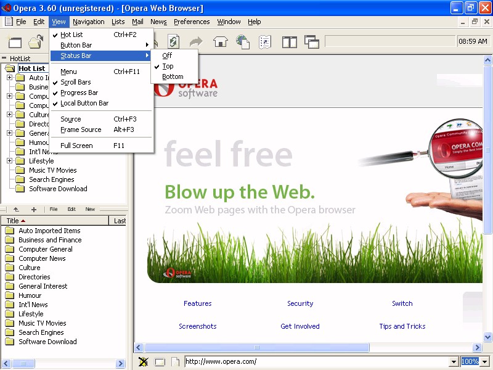Select Software Download in the Title list
The height and width of the screenshot is (370, 493).
(47, 342)
